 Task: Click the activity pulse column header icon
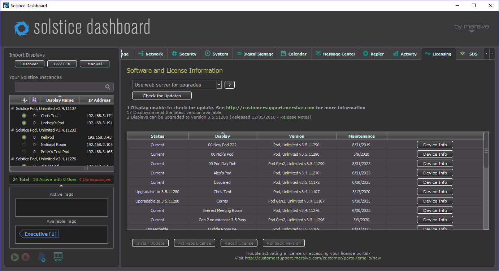(x=24, y=100)
